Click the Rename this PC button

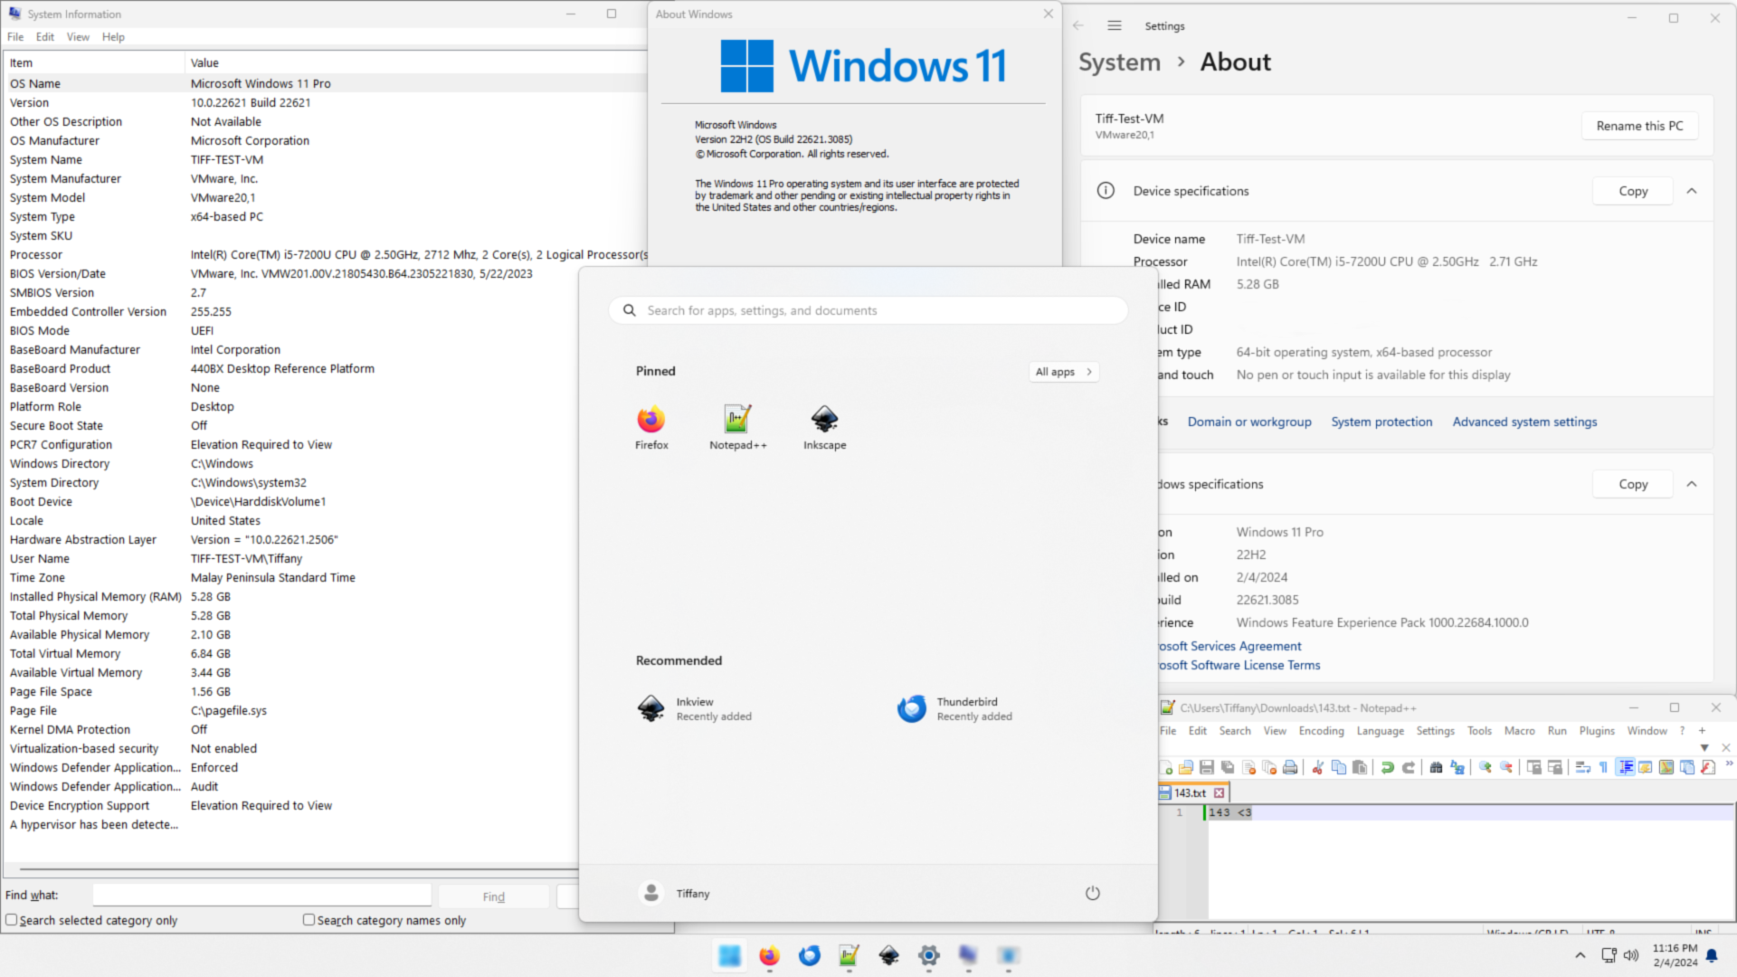pos(1639,125)
